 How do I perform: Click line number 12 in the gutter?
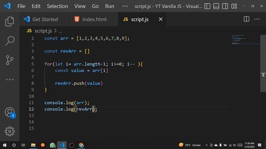coord(32,109)
